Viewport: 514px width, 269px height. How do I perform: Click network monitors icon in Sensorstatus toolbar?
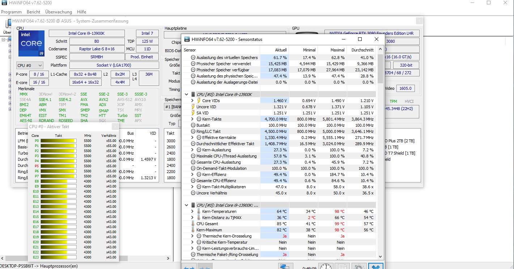tap(285, 267)
